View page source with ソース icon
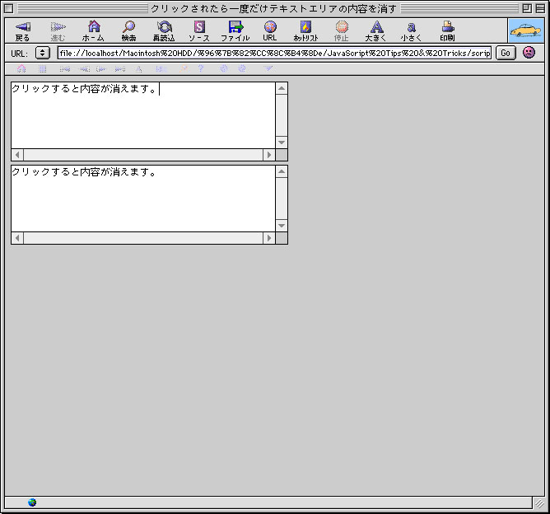Image resolution: width=550 pixels, height=514 pixels. click(x=199, y=30)
